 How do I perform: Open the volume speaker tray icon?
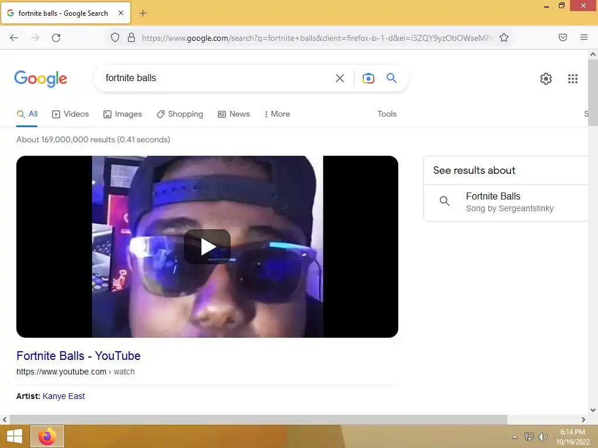pyautogui.click(x=543, y=436)
